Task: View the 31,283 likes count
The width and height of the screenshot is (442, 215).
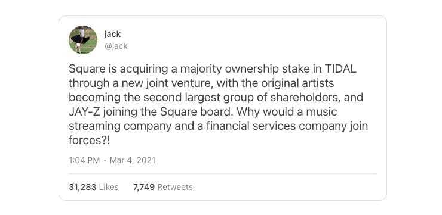Action: click(82, 187)
